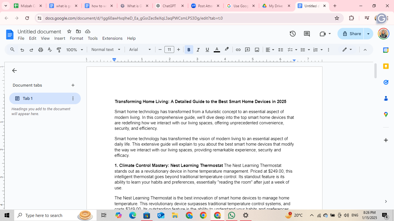Viewport: 394px width, 221px height.
Task: Add a comment from toolbar
Action: coord(247,50)
